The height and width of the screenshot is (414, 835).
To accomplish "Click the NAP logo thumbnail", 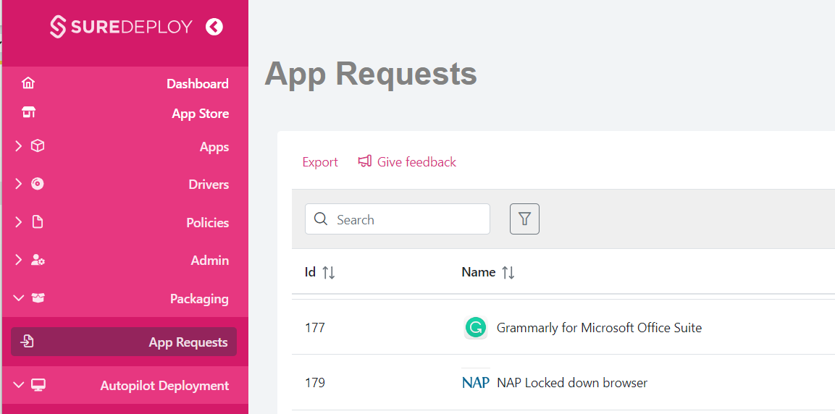I will [x=476, y=382].
